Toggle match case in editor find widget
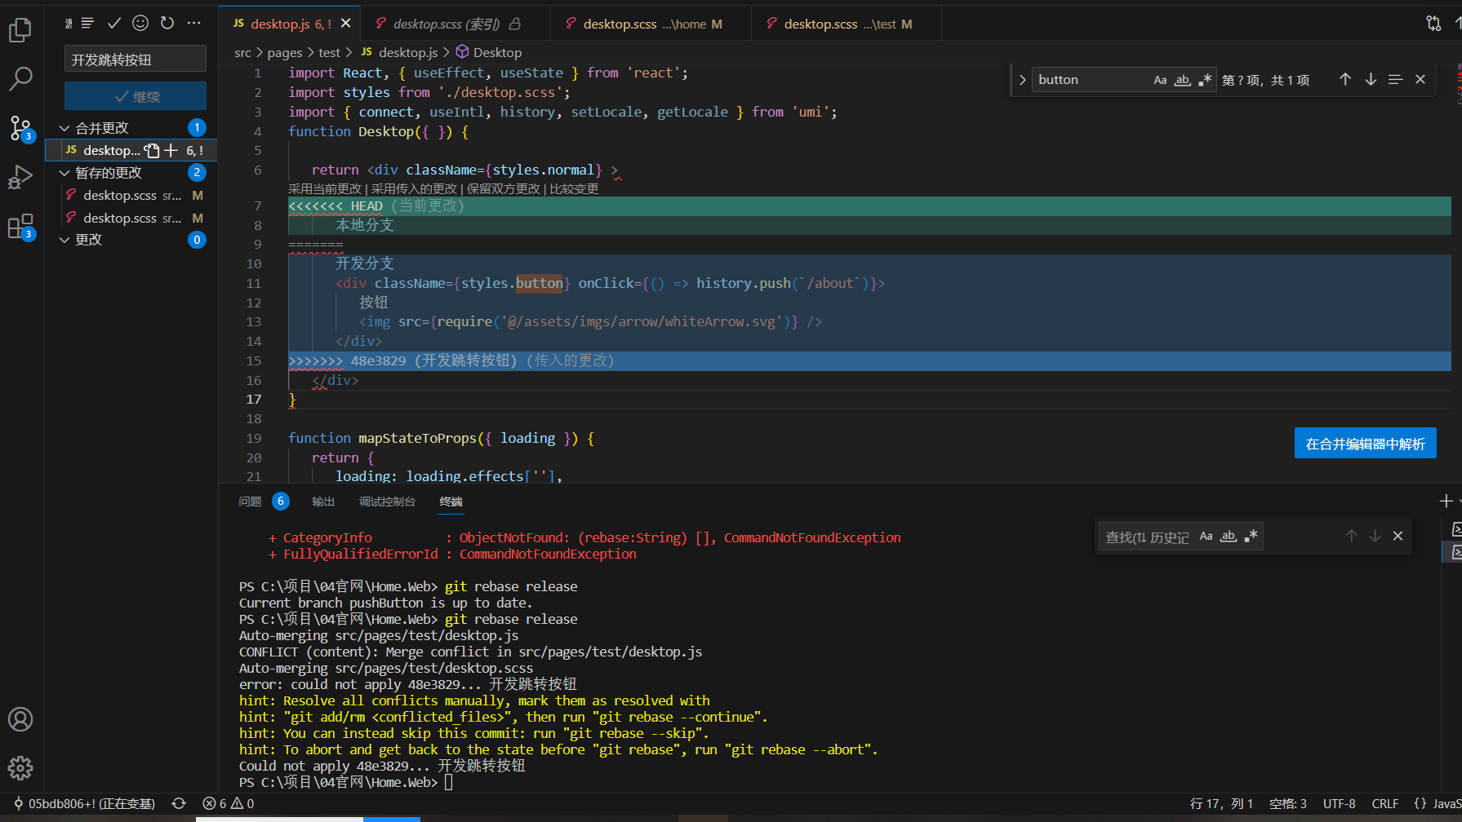The width and height of the screenshot is (1462, 822). point(1160,79)
